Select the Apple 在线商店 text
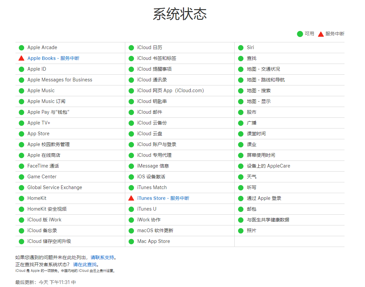 tap(44, 155)
